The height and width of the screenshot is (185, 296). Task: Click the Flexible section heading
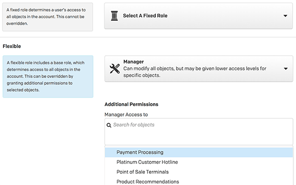[x=12, y=46]
